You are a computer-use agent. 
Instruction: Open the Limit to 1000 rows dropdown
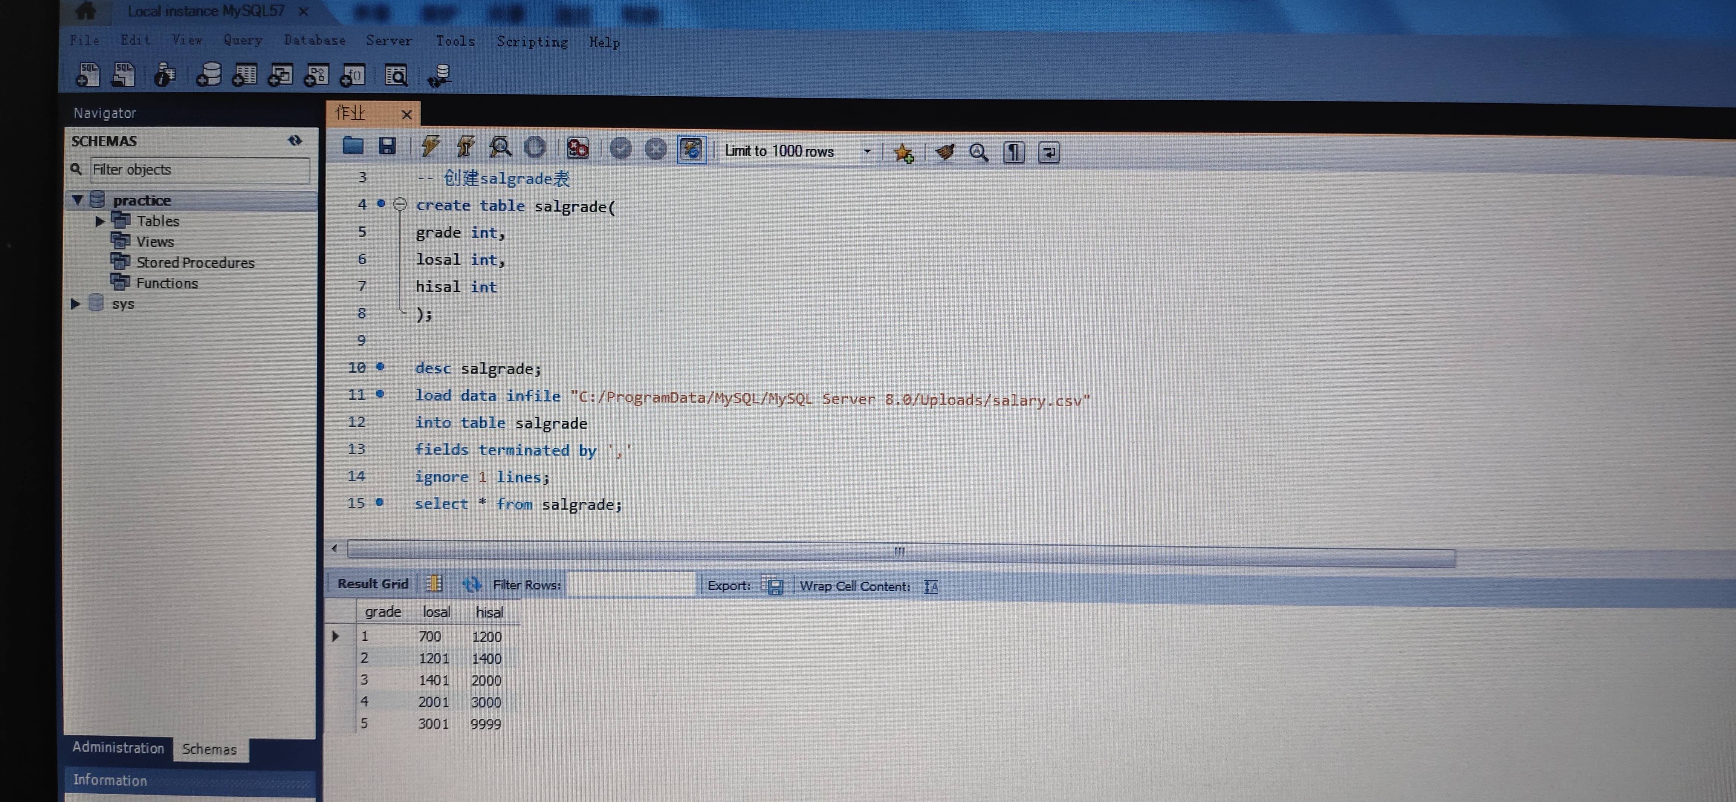coord(867,152)
